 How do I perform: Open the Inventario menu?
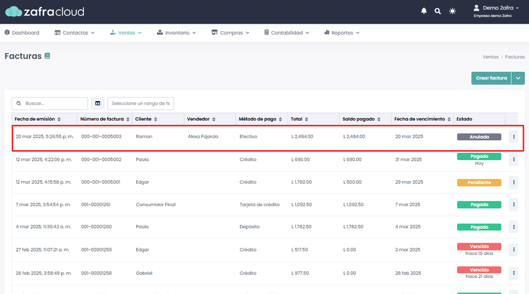point(176,33)
